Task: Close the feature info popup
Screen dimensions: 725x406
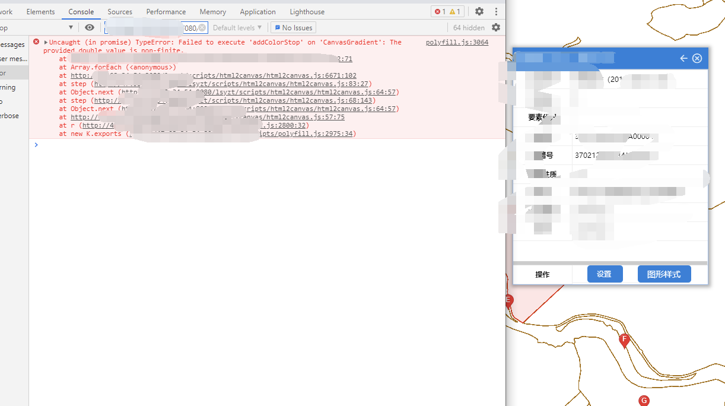Action: (697, 58)
